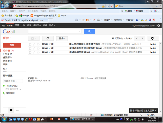
Task: Open chat status dropdown under Rex HUANG
Action: click(20, 89)
